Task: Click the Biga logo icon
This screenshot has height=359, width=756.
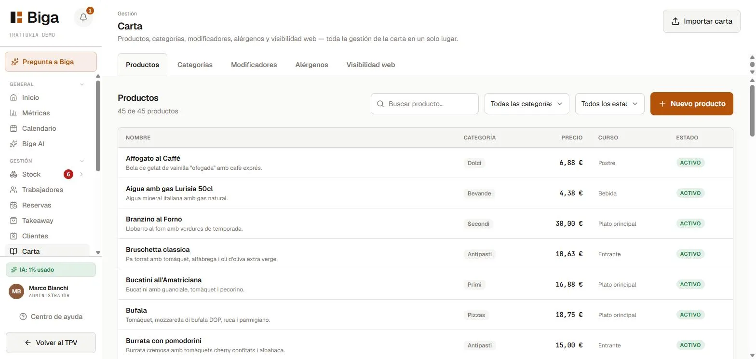Action: (16, 17)
